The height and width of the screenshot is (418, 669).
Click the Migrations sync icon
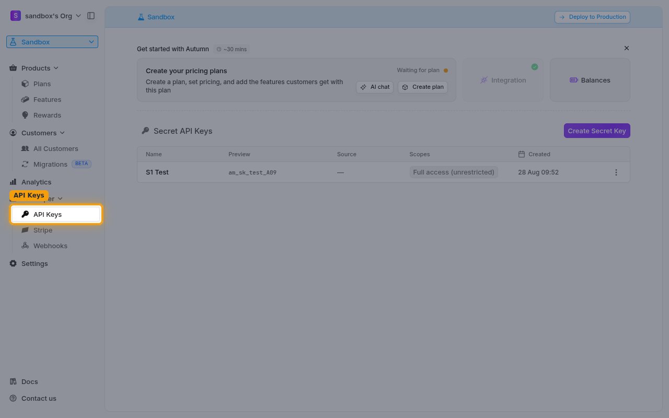tap(25, 164)
